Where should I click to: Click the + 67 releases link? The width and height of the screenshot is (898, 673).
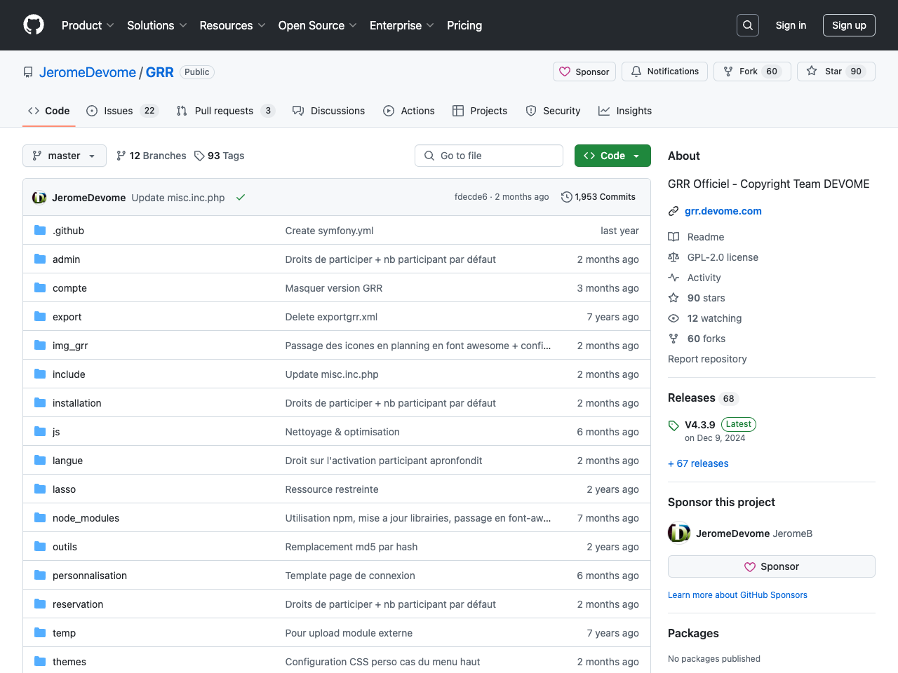click(698, 463)
